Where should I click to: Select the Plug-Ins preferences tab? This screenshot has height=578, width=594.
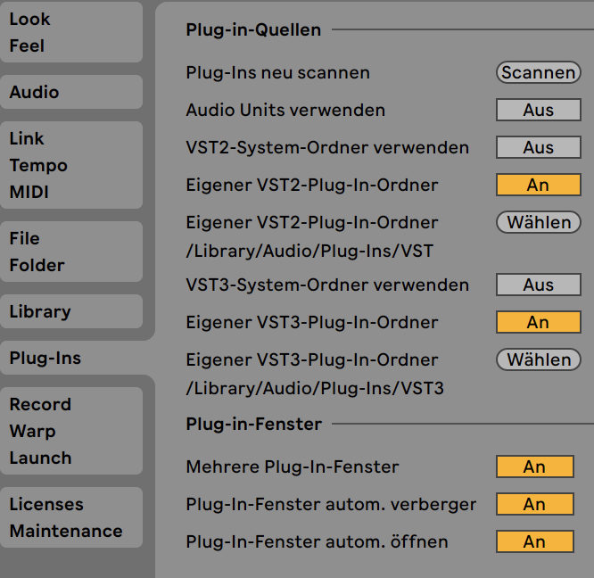coord(70,359)
